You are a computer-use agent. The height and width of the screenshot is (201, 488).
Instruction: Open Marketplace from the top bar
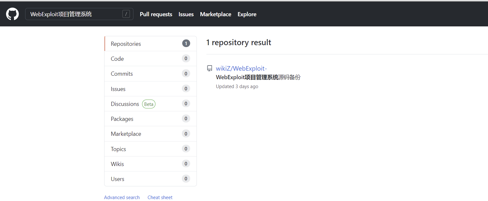(x=215, y=14)
